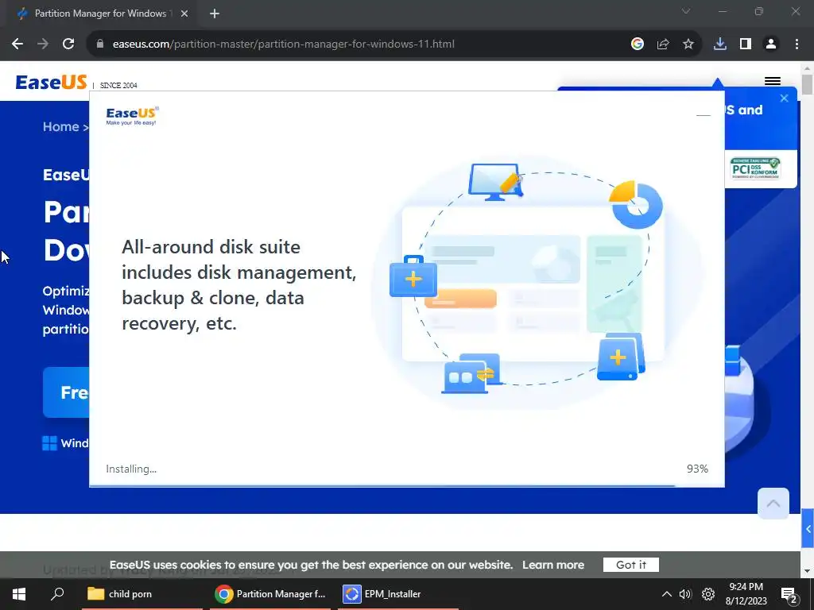Screen dimensions: 814x610
Task: Click the Google icon in the address bar
Action: click(x=638, y=44)
